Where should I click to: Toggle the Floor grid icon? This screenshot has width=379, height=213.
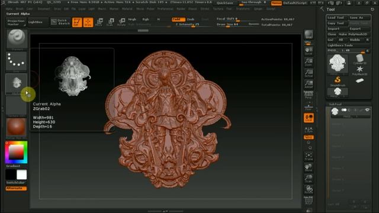309,106
